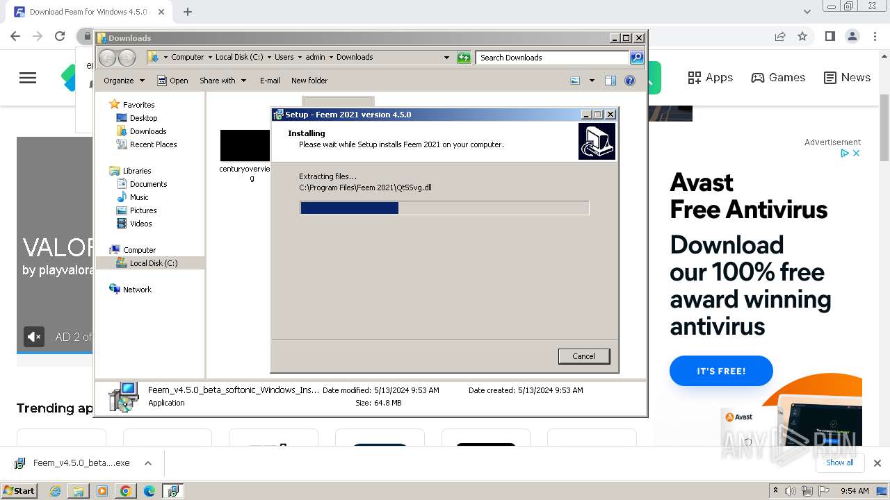Click the Search Downloads magnifier icon
The height and width of the screenshot is (500, 890).
[637, 58]
